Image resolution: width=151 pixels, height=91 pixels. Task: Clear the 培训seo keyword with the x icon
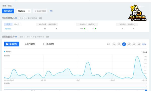[x=29, y=11]
